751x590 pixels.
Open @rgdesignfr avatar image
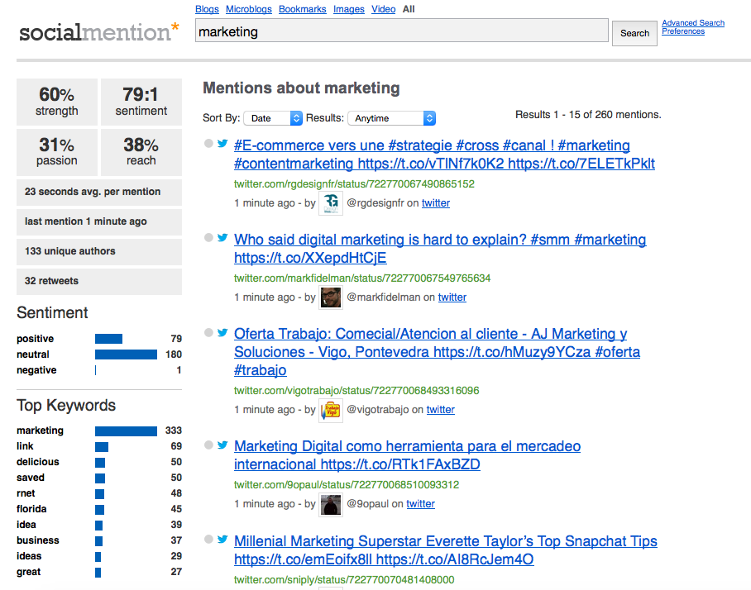point(331,203)
